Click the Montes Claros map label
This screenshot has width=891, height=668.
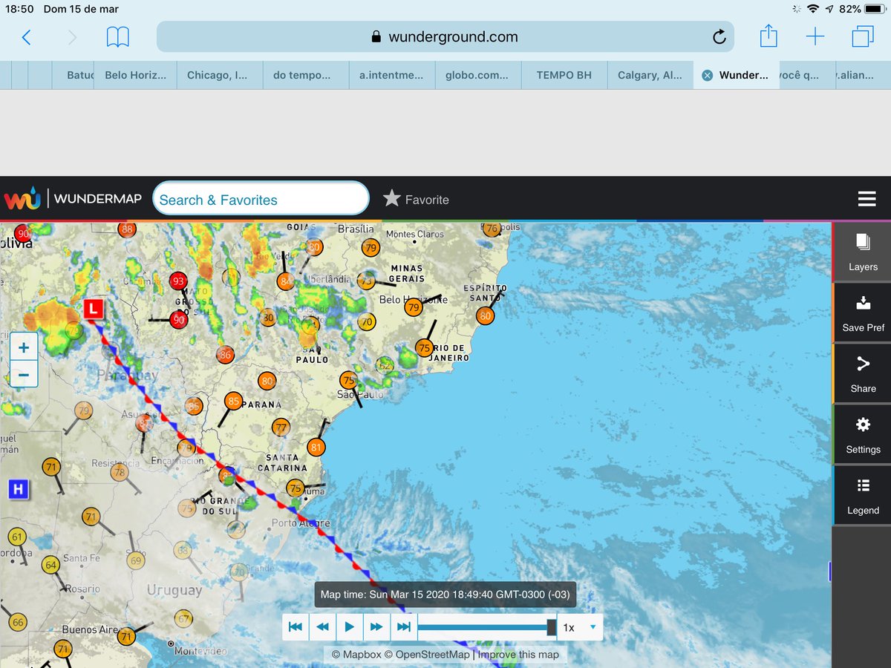415,234
